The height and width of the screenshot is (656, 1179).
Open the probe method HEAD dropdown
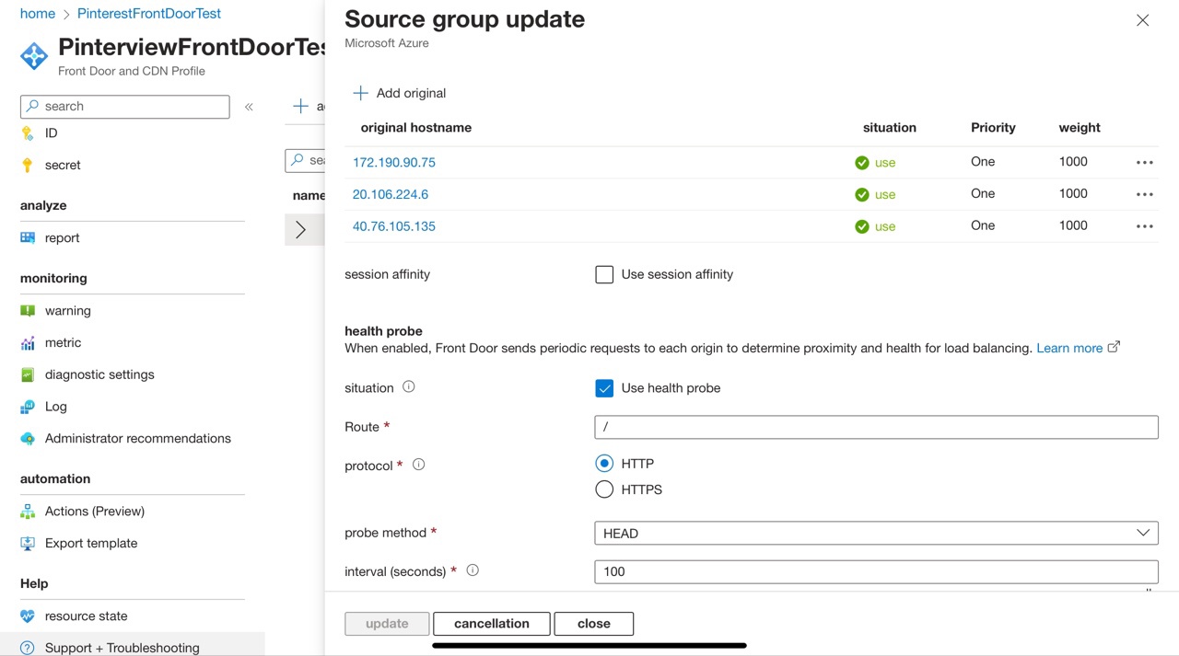[x=876, y=533]
